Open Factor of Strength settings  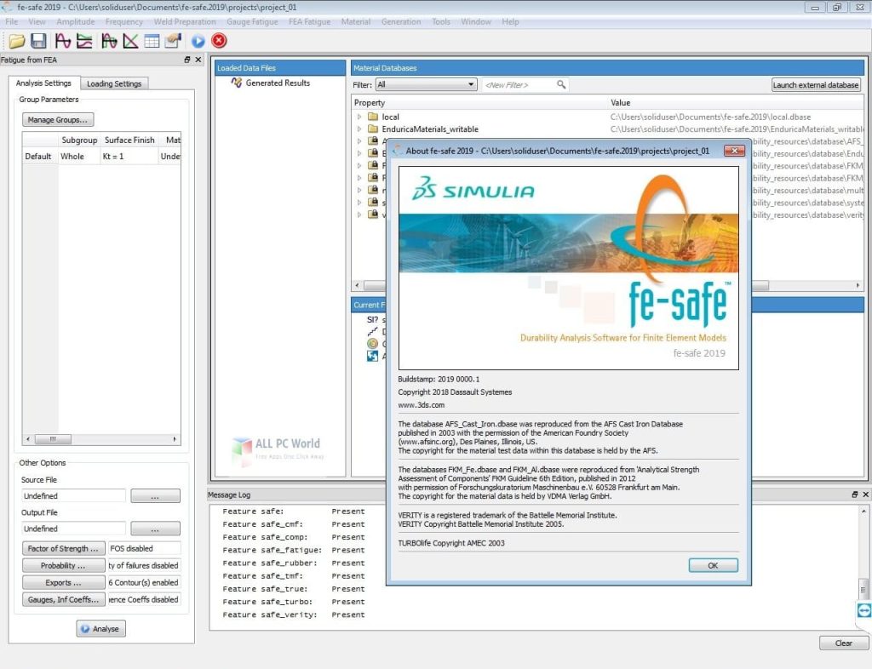coord(63,548)
